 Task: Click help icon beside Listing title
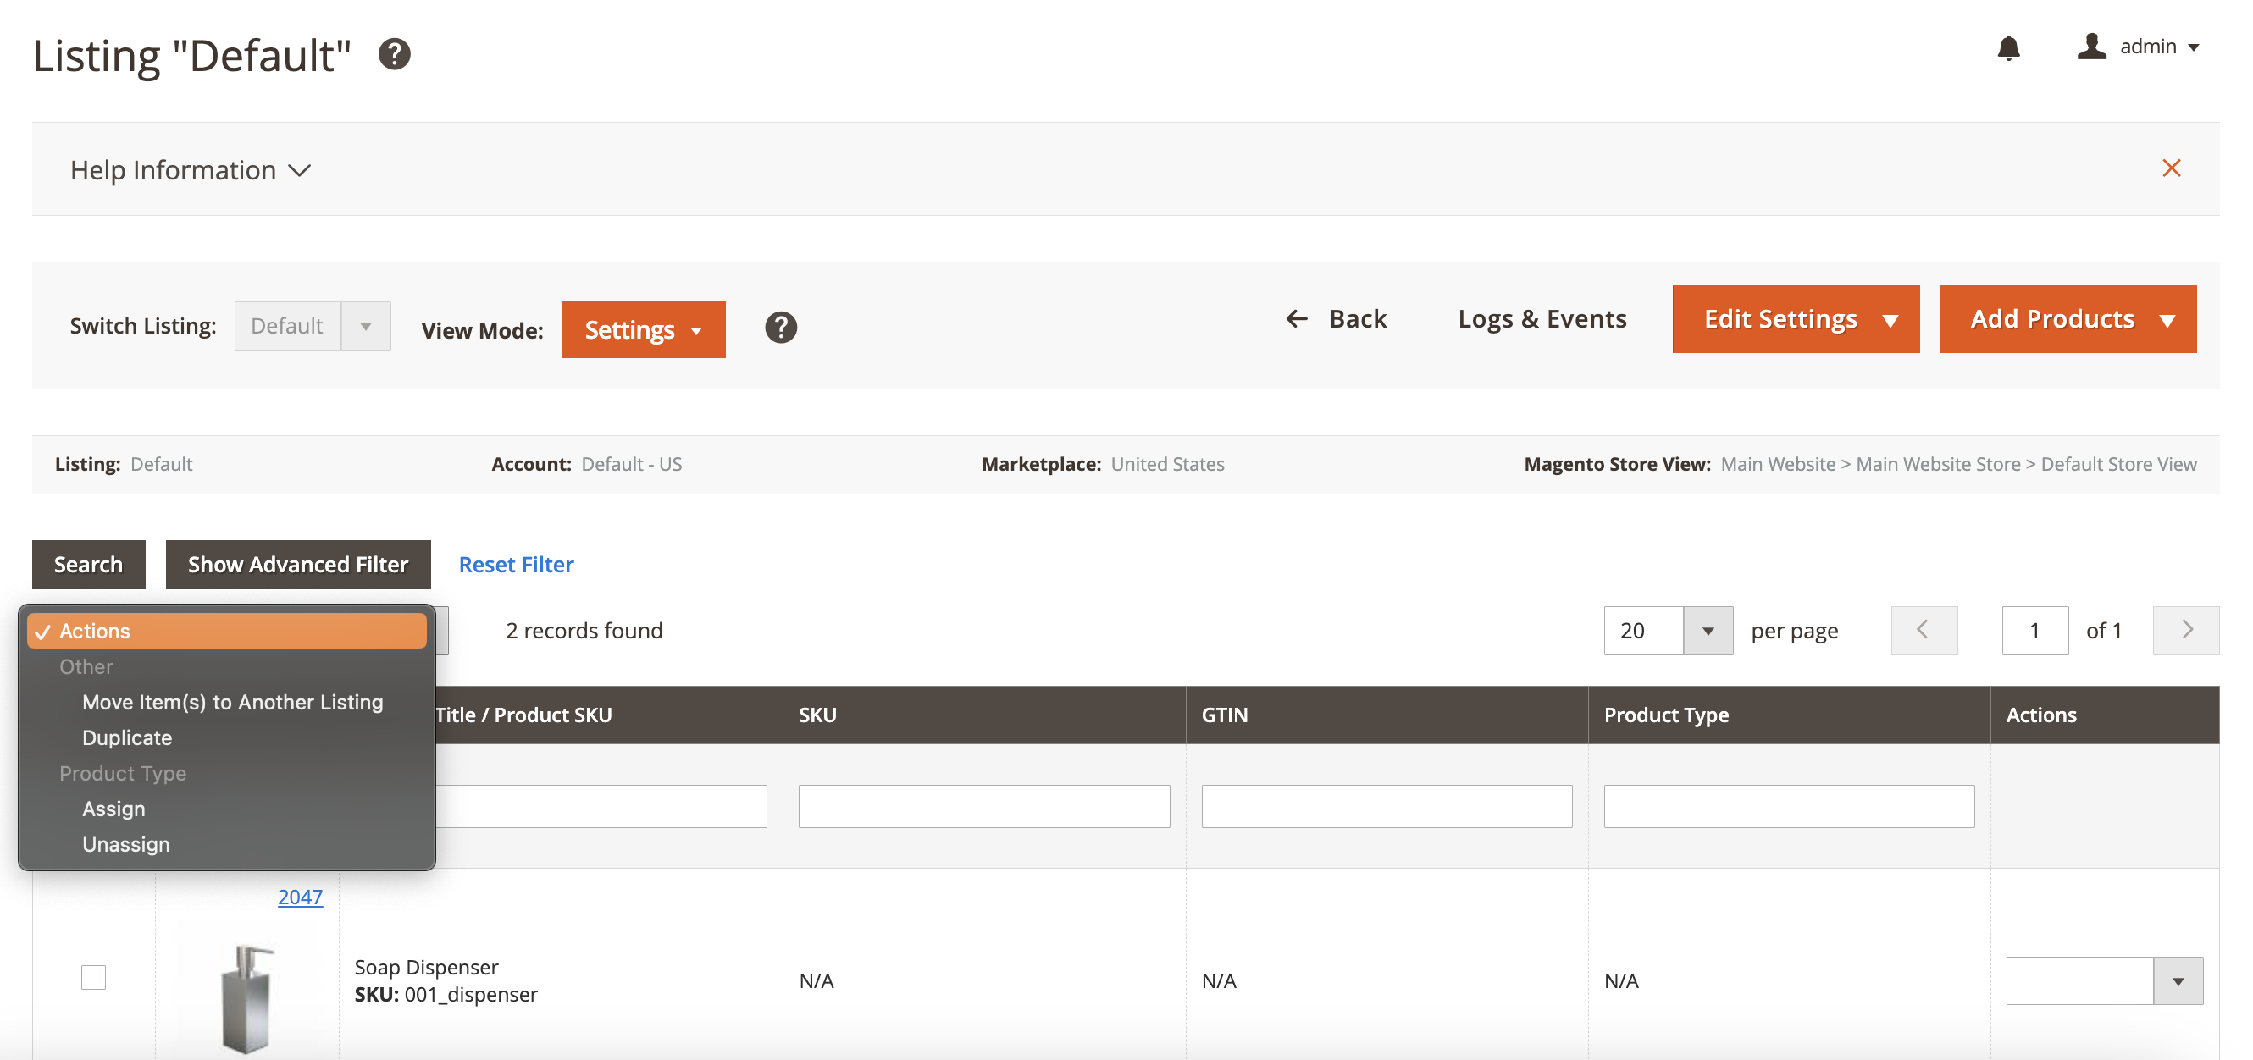coord(395,54)
